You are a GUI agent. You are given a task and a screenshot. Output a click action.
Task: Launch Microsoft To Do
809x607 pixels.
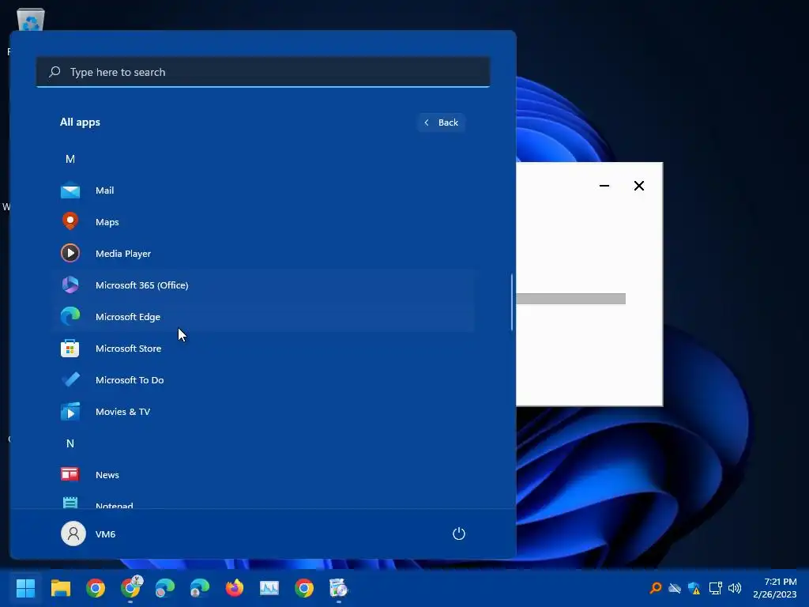[262, 380]
